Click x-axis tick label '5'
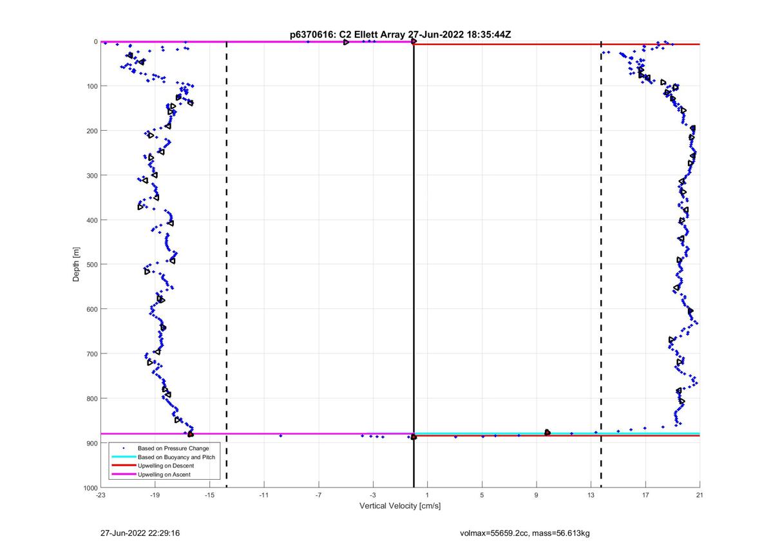The image size is (773, 548). click(482, 496)
